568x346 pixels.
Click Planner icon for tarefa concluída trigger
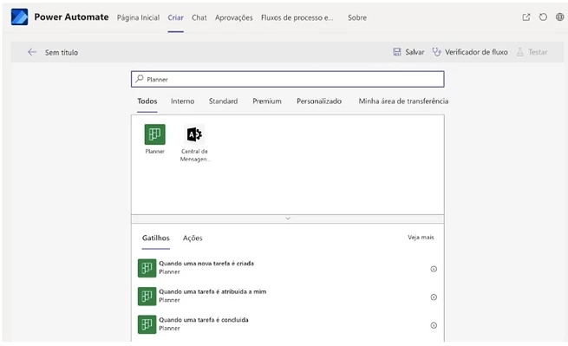[x=147, y=324]
